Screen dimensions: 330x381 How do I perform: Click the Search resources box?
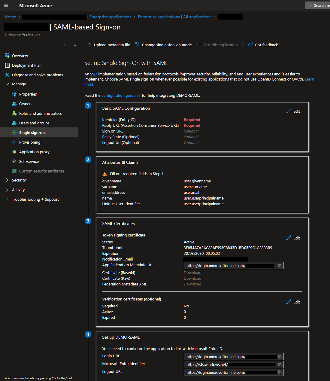[x=318, y=5]
